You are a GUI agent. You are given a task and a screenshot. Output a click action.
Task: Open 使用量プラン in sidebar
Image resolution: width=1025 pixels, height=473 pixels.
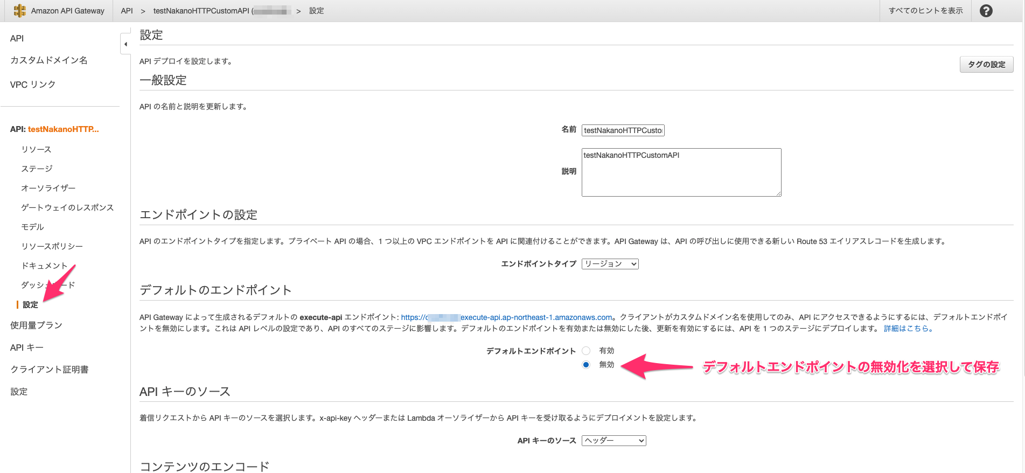point(36,325)
